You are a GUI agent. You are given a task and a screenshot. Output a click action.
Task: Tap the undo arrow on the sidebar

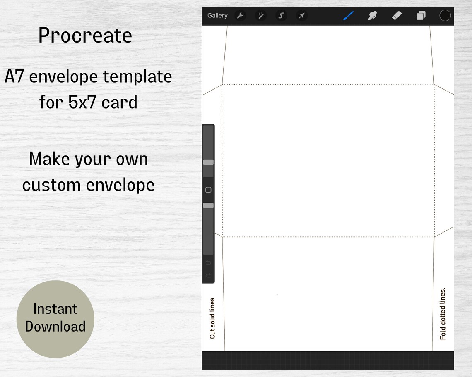coord(208,263)
